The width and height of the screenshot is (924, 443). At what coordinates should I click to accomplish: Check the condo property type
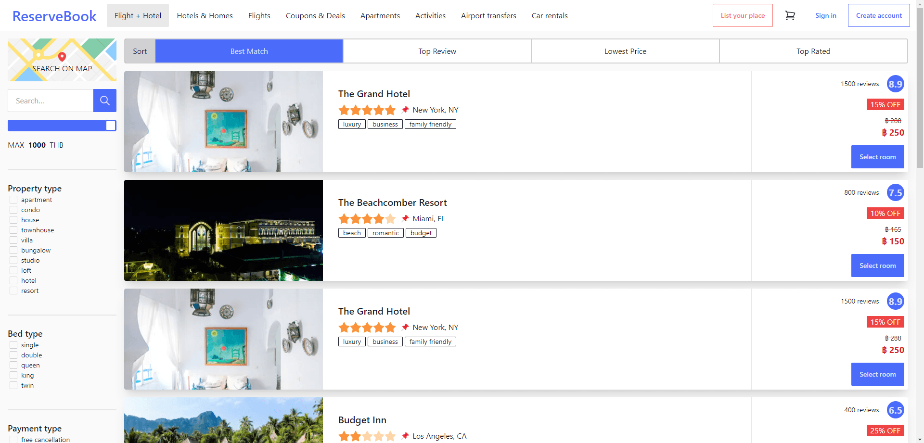pyautogui.click(x=13, y=210)
